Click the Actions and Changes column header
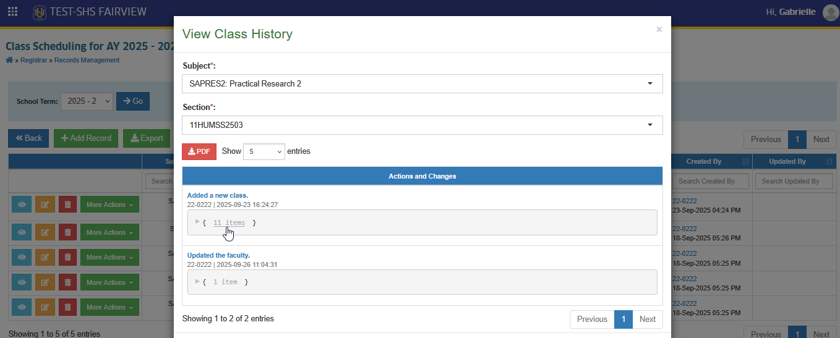Viewport: 840px width, 338px height. (x=422, y=176)
